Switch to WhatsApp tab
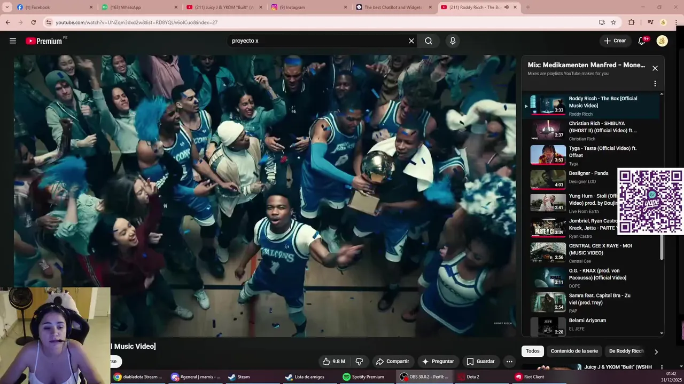This screenshot has width=684, height=384. coord(139,7)
